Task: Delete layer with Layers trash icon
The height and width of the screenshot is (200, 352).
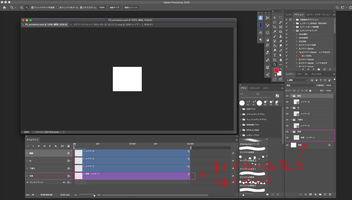Action: pyautogui.click(x=330, y=194)
